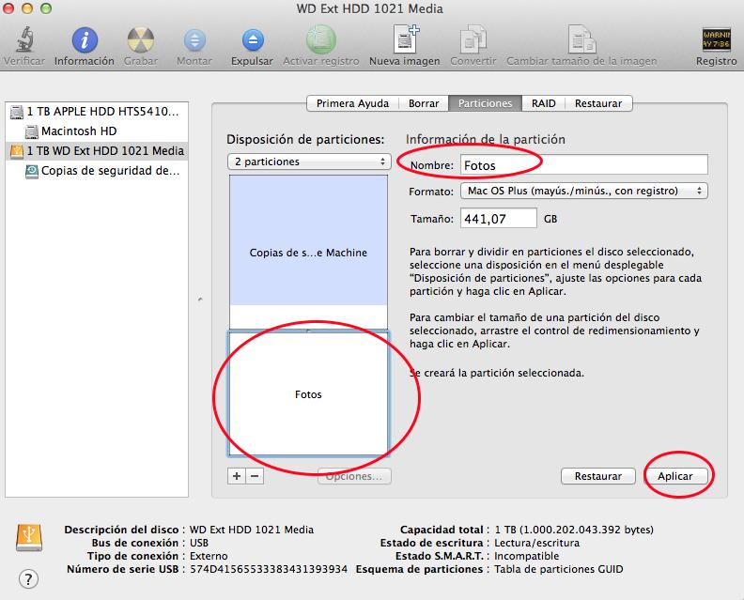Click the Restaurar button beside Aplicar
This screenshot has height=600, width=744.
597,476
